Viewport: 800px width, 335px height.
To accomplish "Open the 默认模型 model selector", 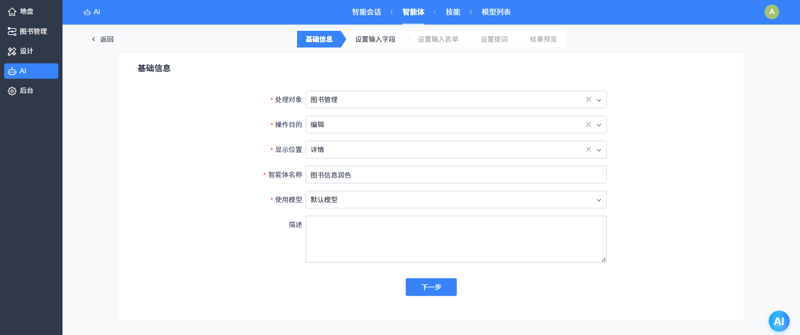I will click(456, 200).
